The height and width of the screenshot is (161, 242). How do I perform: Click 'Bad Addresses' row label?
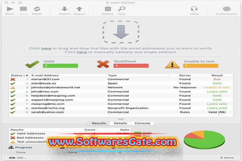coord(30,138)
